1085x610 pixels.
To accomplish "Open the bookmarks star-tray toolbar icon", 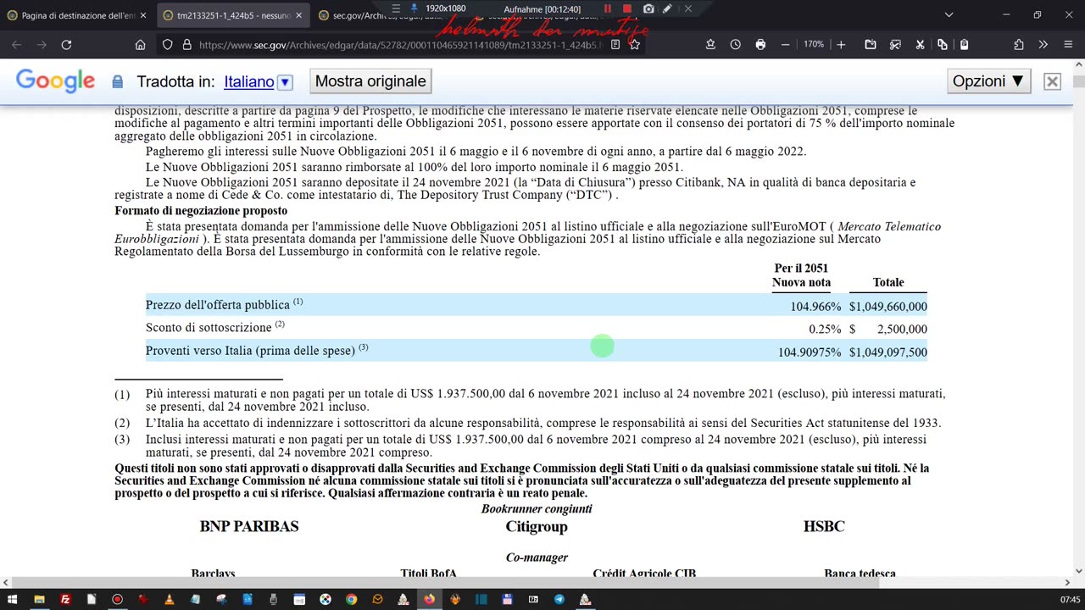I will point(710,45).
